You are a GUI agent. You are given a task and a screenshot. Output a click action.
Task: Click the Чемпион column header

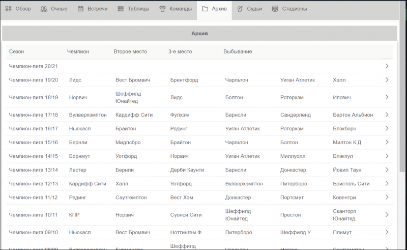coord(78,51)
